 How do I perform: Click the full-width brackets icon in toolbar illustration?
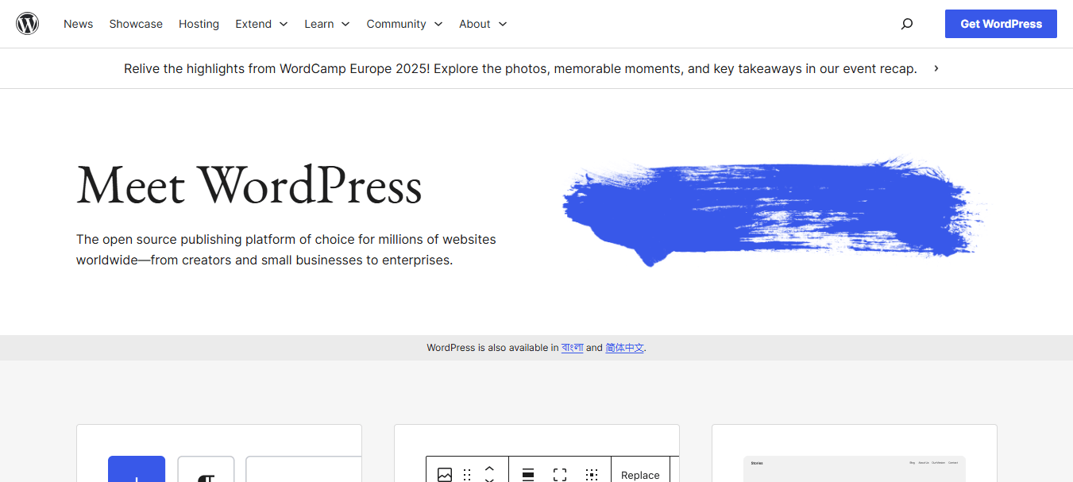point(560,475)
